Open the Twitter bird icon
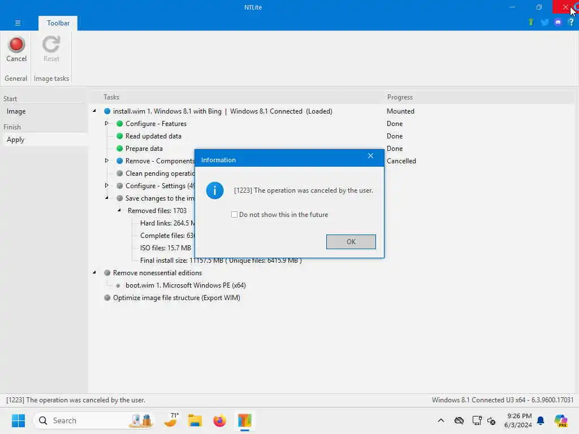The height and width of the screenshot is (434, 579). coord(545,22)
